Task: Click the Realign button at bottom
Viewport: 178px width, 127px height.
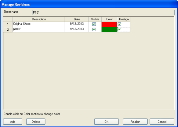Action: (135, 122)
